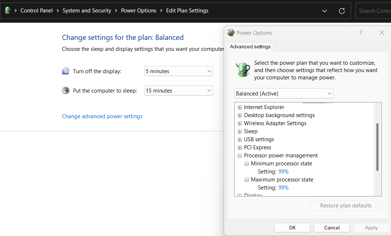
Task: Expand the USB settings node
Action: coord(240,139)
